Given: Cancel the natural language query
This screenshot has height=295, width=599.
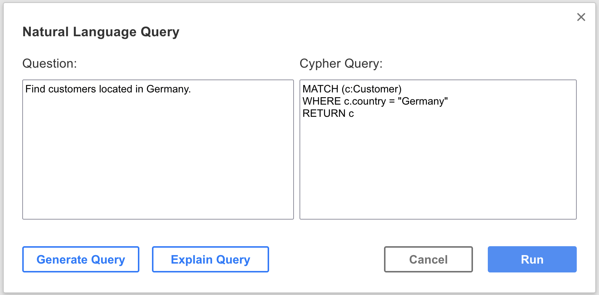Looking at the screenshot, I should tap(428, 260).
